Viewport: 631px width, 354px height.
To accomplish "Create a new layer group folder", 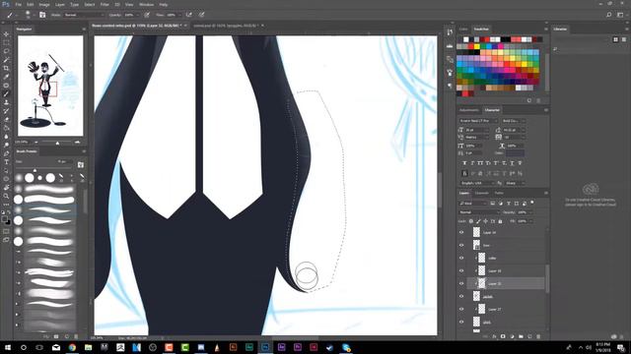I will (521, 336).
